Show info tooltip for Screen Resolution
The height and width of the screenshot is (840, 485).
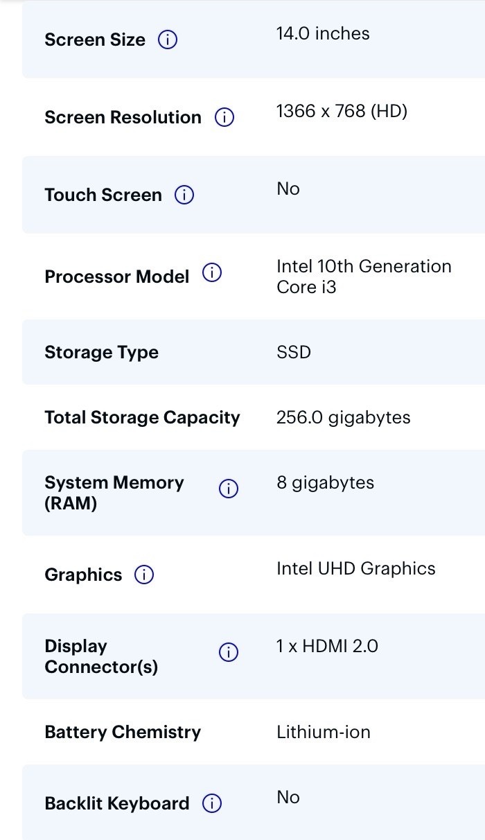[x=224, y=118]
